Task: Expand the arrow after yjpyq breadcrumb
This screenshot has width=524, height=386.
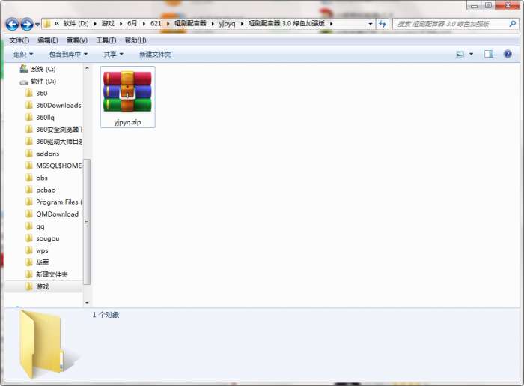Action: click(242, 24)
